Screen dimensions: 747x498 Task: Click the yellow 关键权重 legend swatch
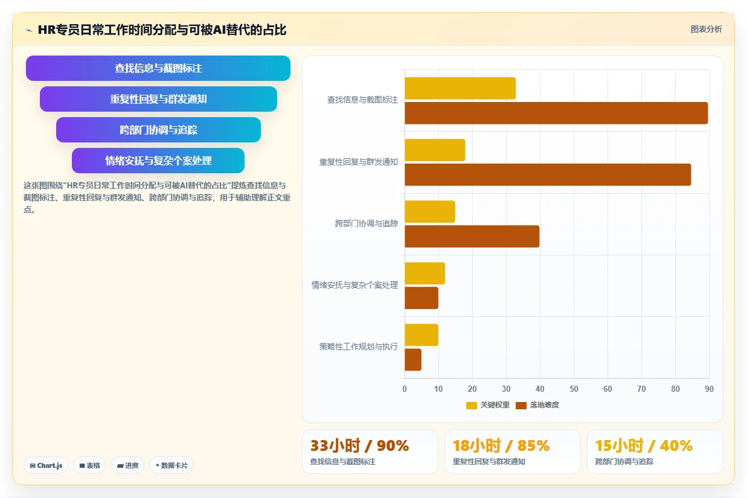click(x=472, y=405)
